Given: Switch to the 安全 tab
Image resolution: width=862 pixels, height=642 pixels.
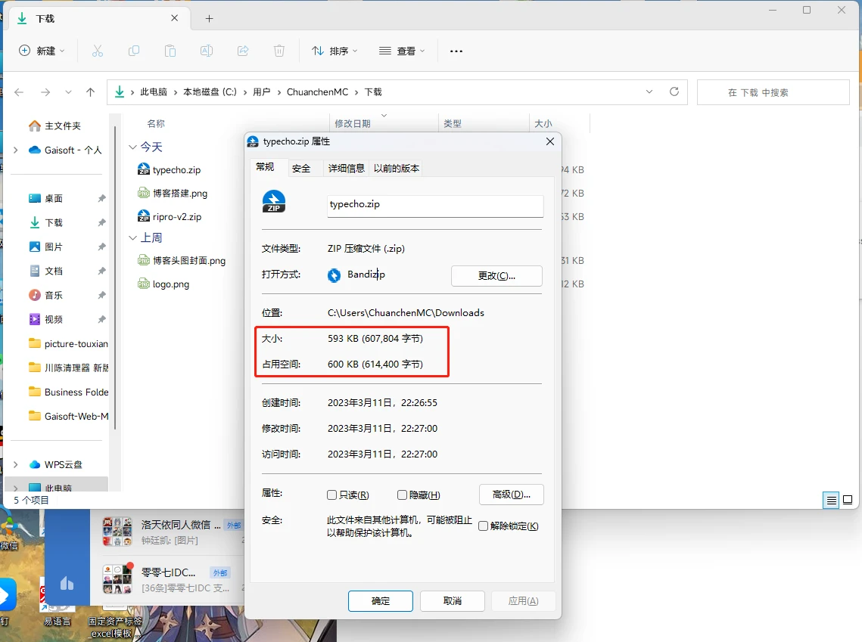Looking at the screenshot, I should pos(301,168).
